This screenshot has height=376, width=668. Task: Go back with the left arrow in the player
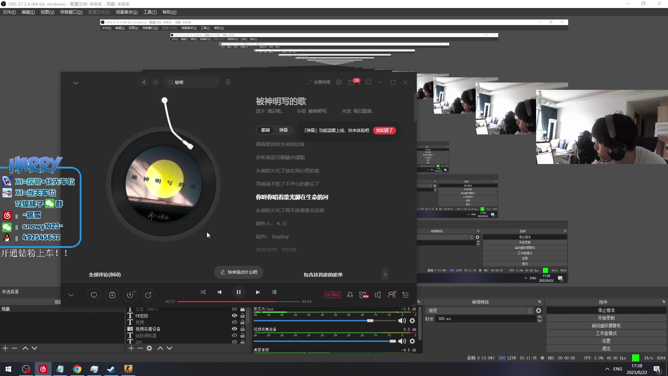[x=144, y=82]
